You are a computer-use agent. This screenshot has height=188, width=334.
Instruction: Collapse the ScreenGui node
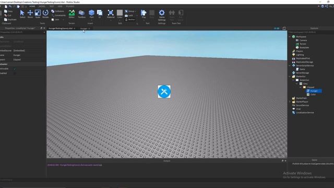[293, 80]
